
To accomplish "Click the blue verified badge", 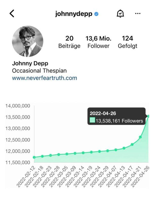I will pos(96,14).
